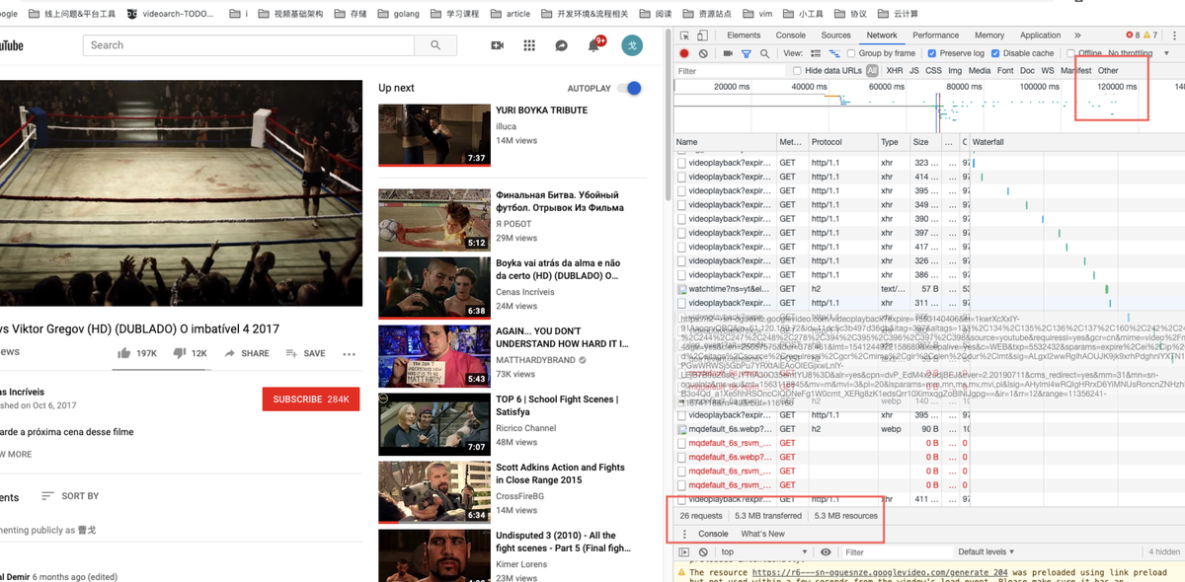Filter requests by Media type
Viewport: 1185px width, 582px height.
[980, 71]
